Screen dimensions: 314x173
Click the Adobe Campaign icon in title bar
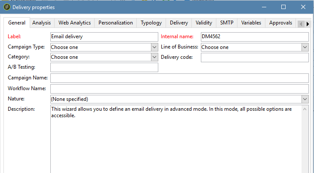pos(6,7)
